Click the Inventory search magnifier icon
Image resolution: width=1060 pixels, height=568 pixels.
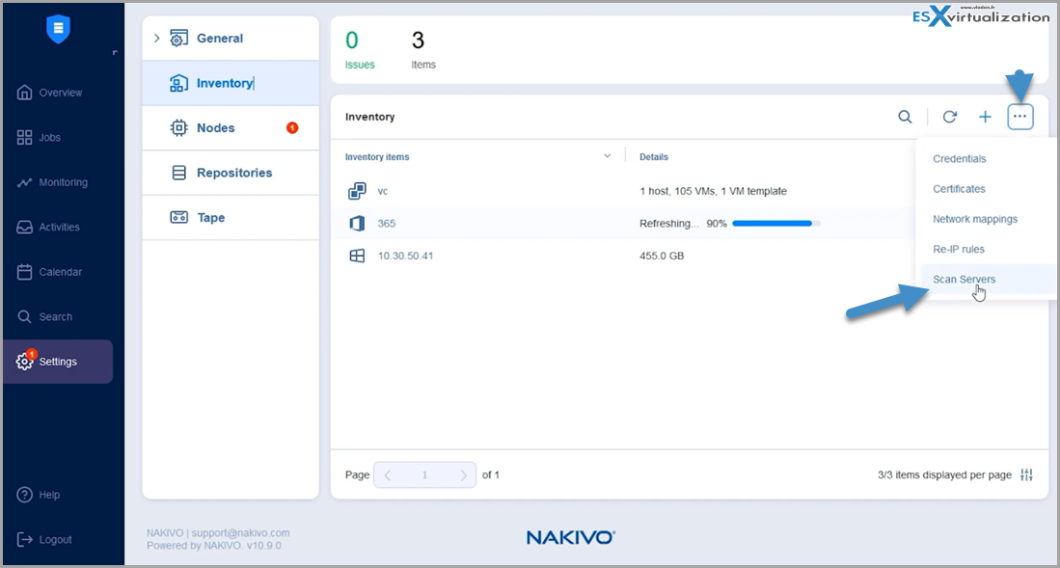point(905,117)
